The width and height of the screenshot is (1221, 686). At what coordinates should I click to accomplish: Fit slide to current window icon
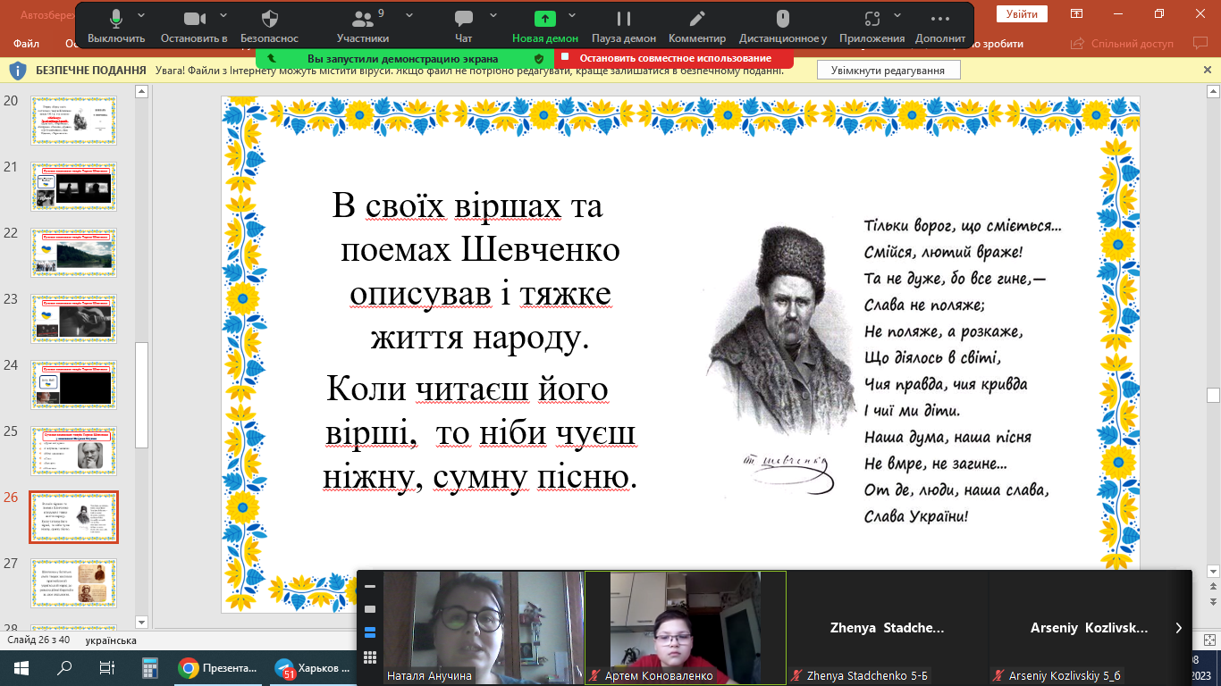pos(1211,640)
